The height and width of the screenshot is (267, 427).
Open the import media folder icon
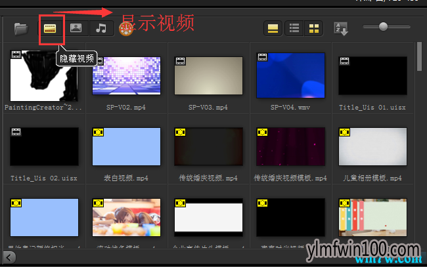[21, 29]
